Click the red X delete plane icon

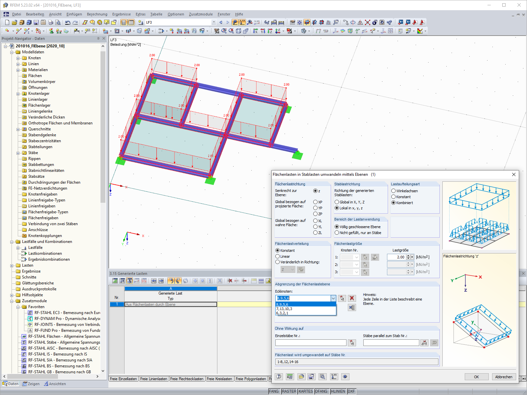coord(352,298)
